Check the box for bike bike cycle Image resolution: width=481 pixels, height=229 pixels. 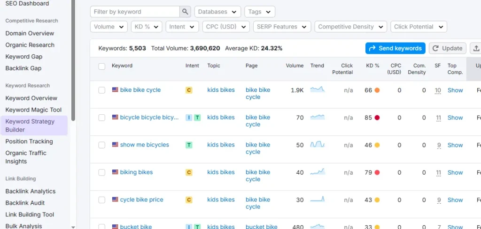pyautogui.click(x=102, y=90)
